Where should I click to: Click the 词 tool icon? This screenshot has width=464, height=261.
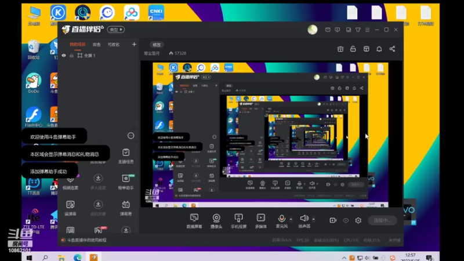coord(70,230)
